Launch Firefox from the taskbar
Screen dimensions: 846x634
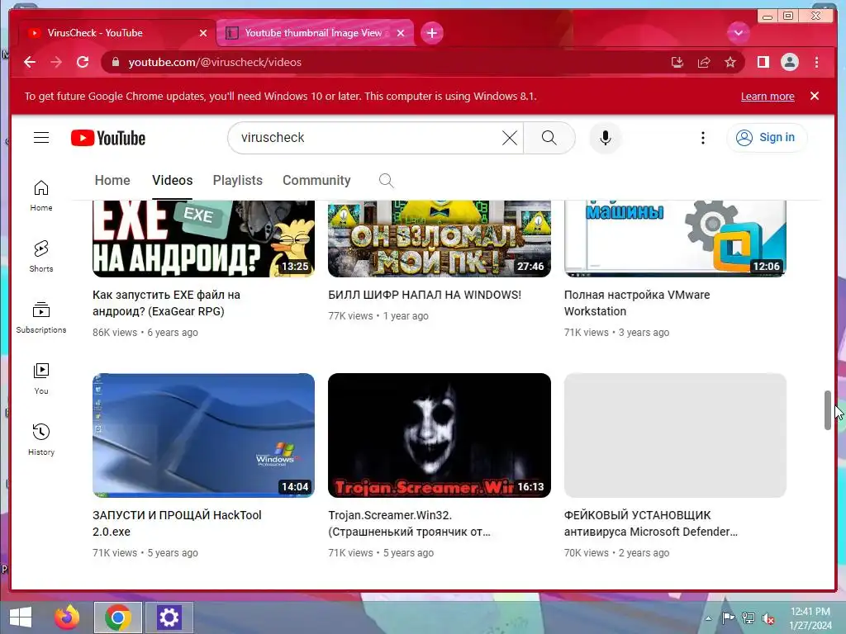point(67,617)
